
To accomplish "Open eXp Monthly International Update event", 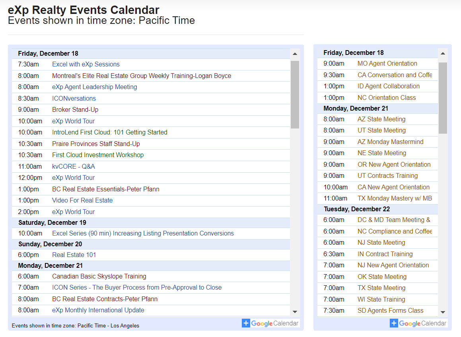I will coord(98,310).
